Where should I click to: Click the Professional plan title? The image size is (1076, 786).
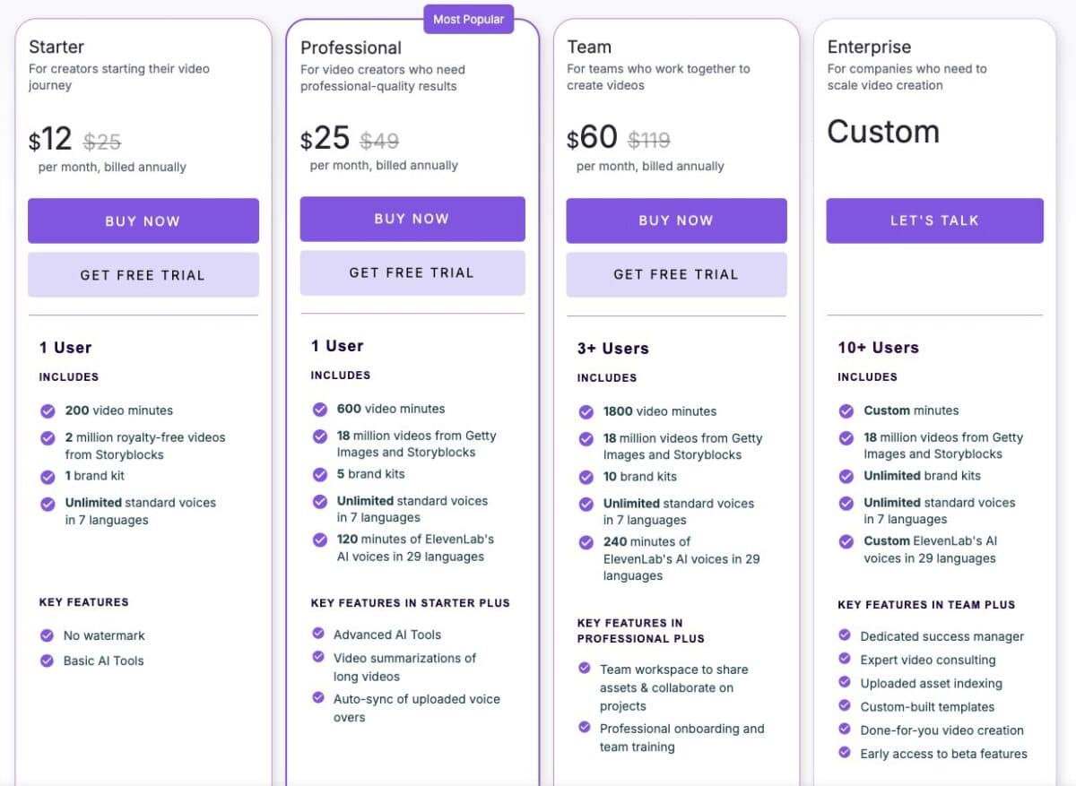pos(351,48)
